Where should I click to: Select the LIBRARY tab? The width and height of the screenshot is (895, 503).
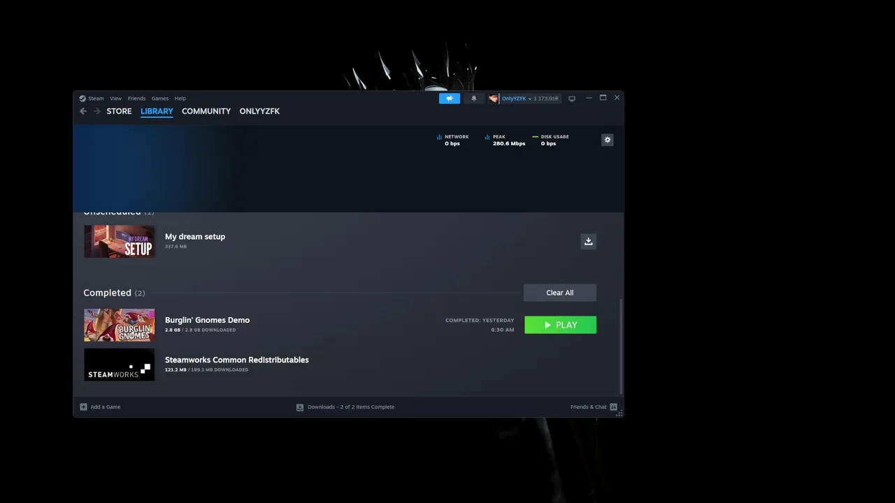(x=157, y=111)
